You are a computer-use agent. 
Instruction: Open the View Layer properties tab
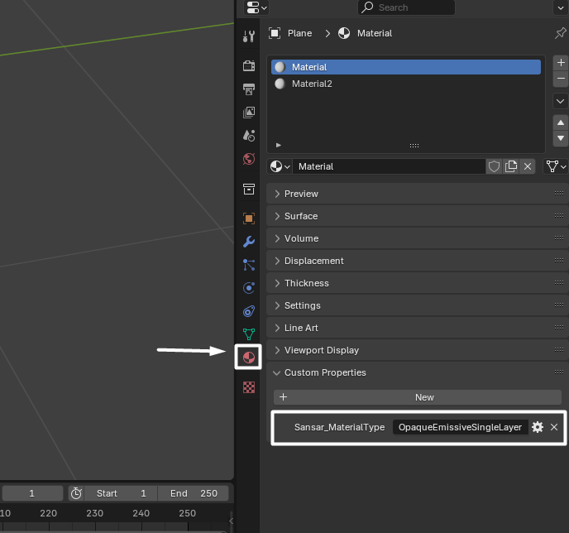(x=248, y=112)
